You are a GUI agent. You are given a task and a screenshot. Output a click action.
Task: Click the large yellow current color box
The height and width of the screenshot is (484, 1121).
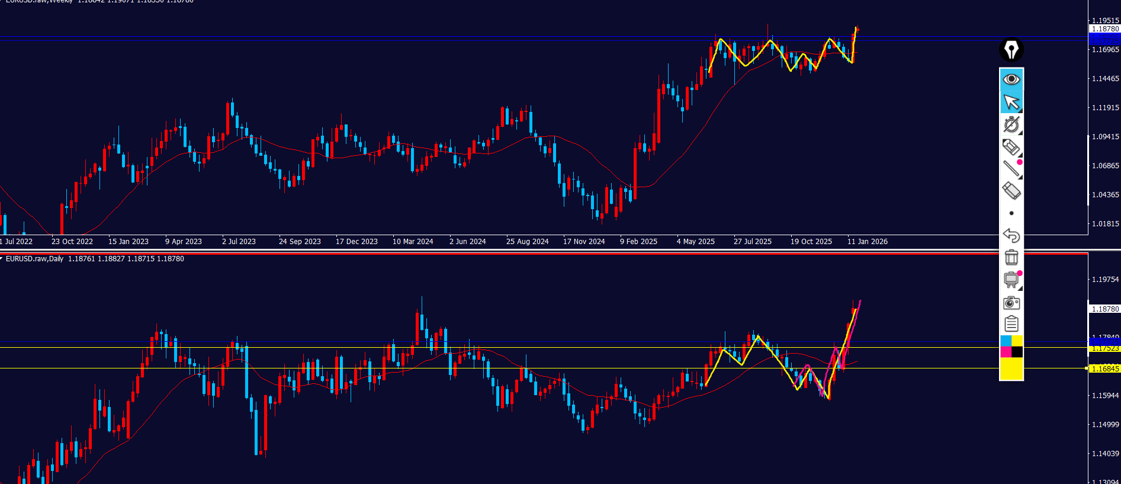tap(1011, 368)
